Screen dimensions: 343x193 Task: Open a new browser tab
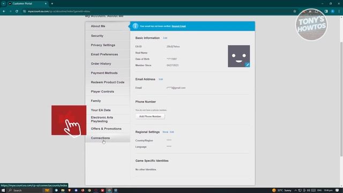tap(52, 4)
